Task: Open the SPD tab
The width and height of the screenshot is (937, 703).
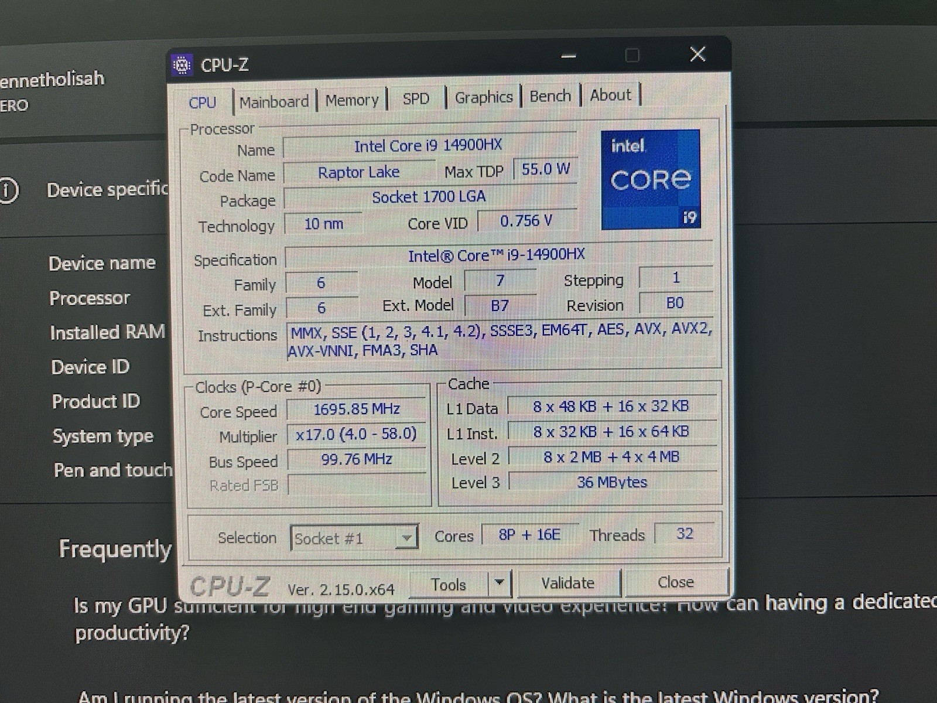Action: pos(416,98)
